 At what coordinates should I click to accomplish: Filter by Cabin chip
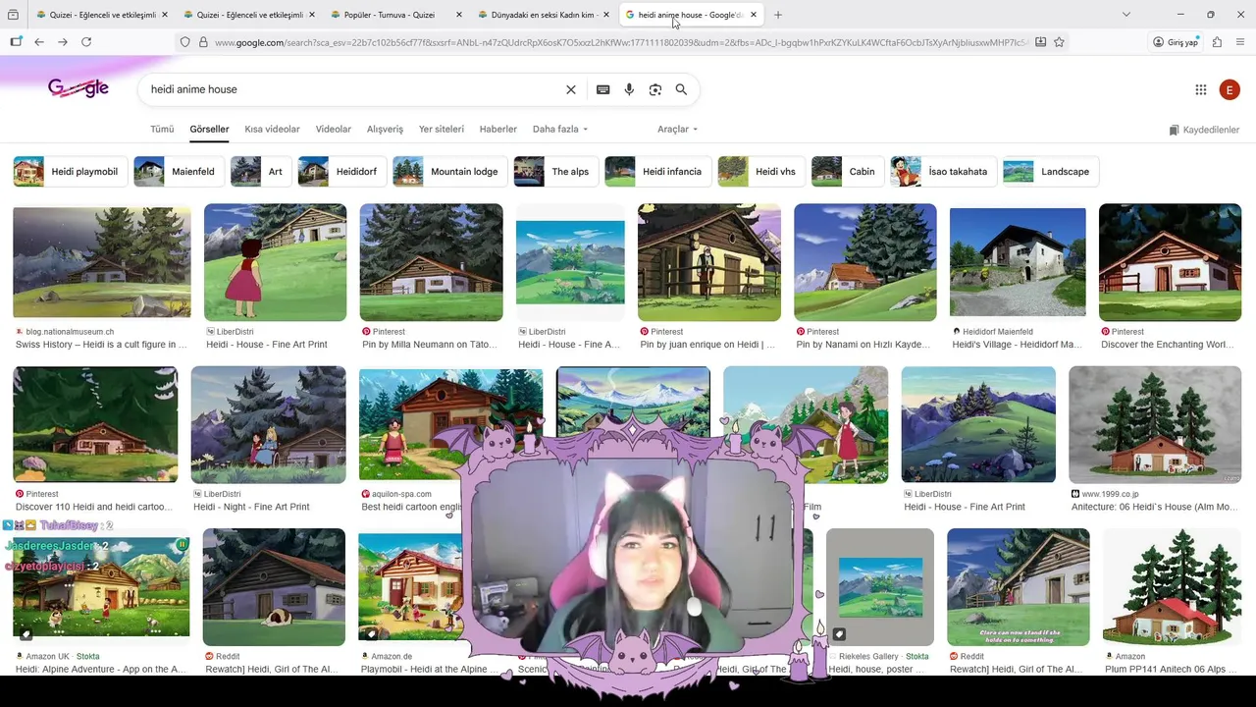pos(847,171)
